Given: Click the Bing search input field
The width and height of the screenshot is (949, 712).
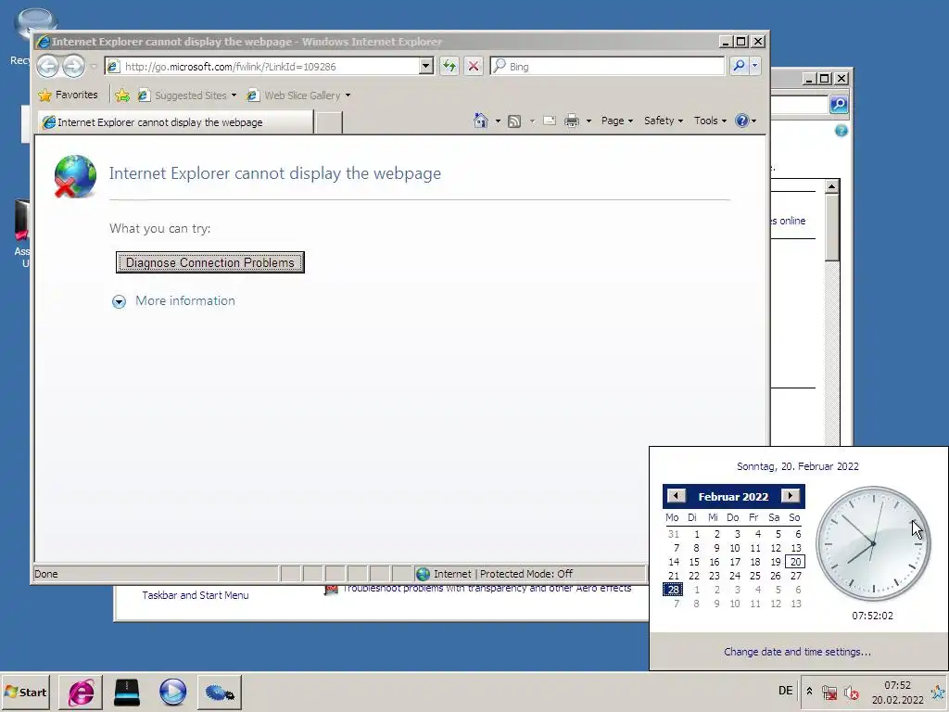Looking at the screenshot, I should pyautogui.click(x=607, y=66).
